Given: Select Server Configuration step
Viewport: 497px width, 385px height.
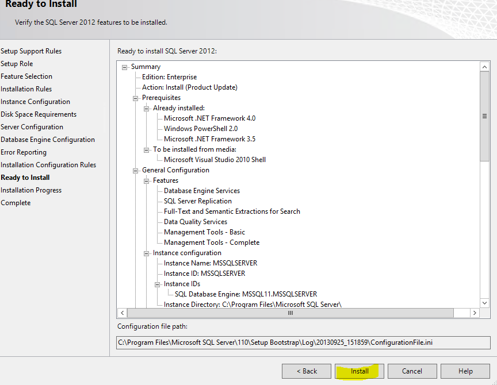Looking at the screenshot, I should point(32,127).
